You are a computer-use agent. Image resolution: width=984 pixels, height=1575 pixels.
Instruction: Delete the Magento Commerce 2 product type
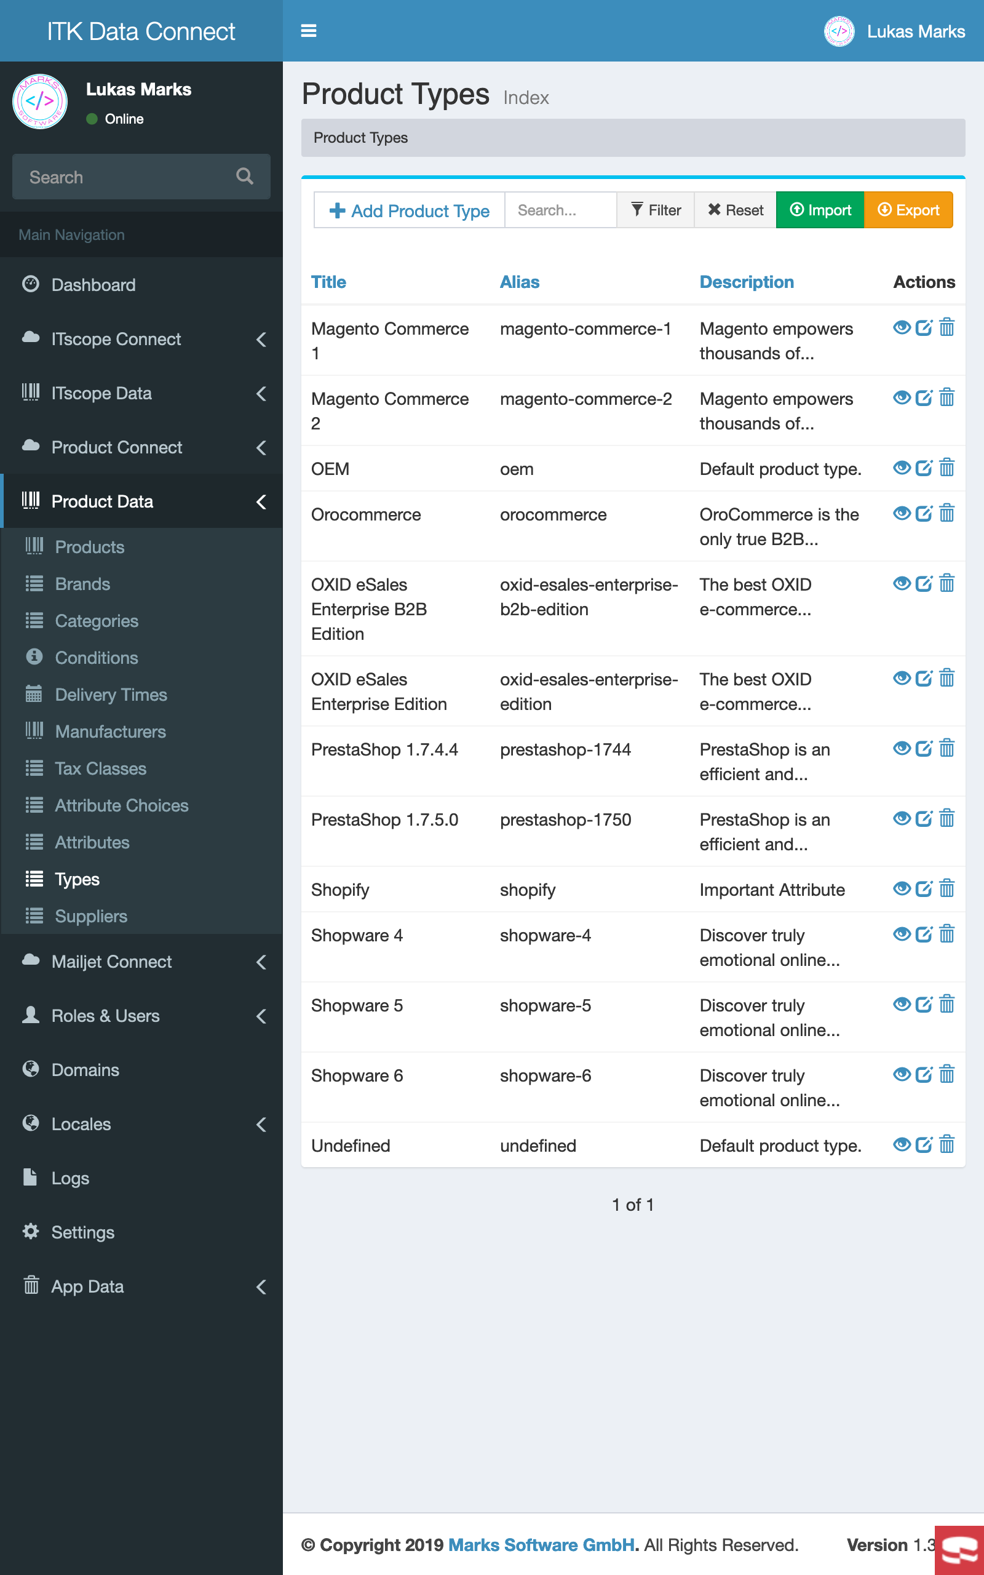(947, 397)
